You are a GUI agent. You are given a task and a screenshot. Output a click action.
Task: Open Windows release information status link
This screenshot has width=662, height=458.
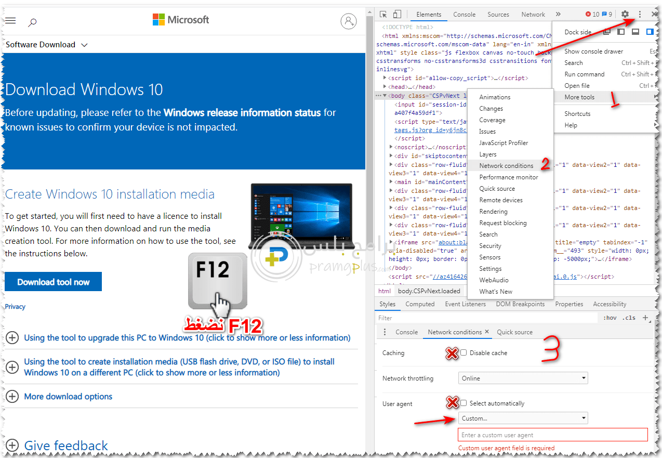pyautogui.click(x=242, y=112)
